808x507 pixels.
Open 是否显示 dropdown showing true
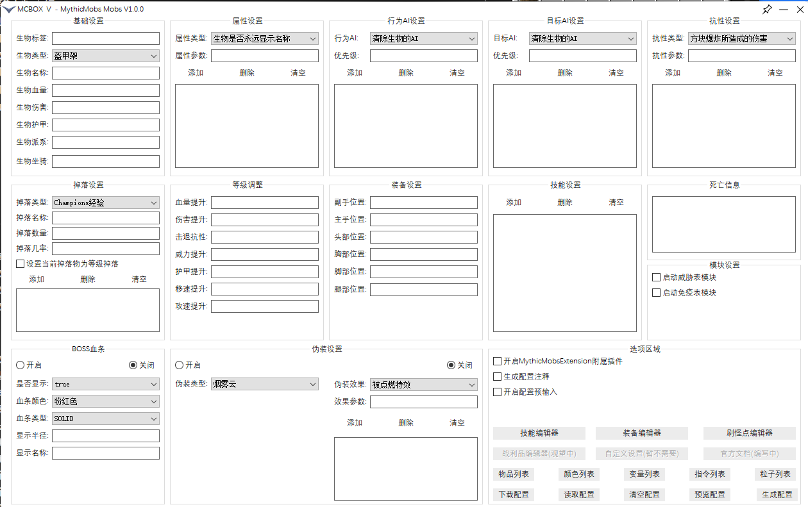(106, 384)
